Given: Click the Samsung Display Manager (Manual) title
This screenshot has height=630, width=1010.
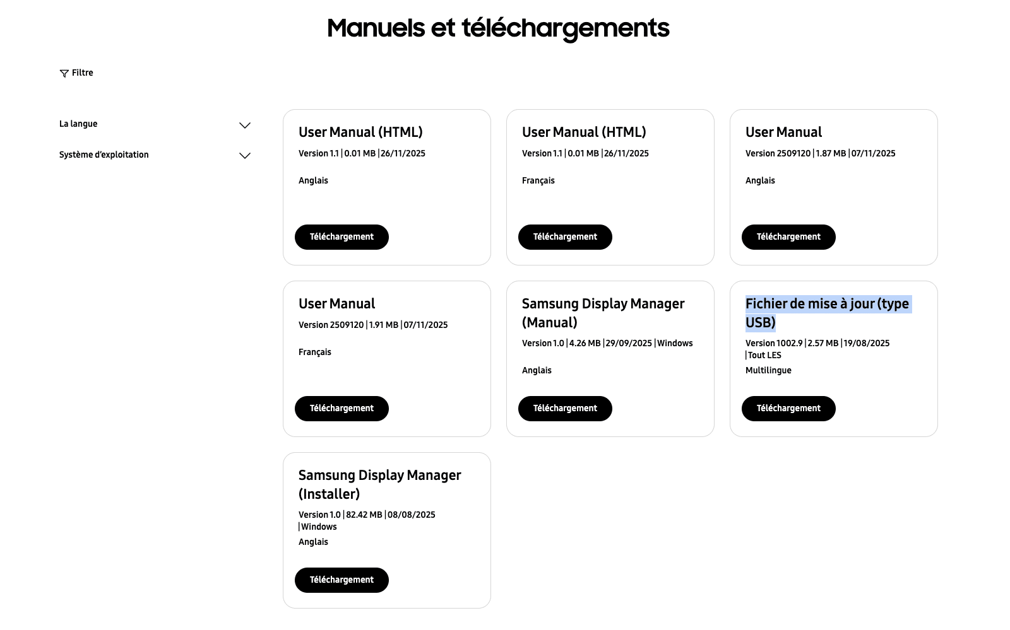Looking at the screenshot, I should tap(603, 313).
